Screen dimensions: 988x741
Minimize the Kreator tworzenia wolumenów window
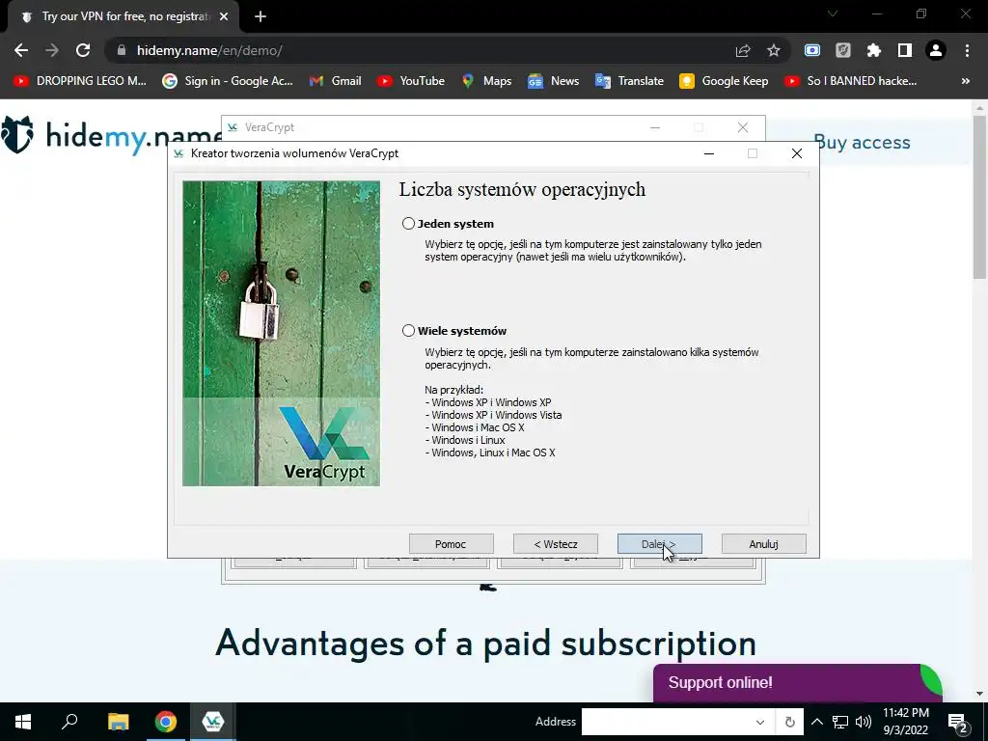click(x=709, y=153)
